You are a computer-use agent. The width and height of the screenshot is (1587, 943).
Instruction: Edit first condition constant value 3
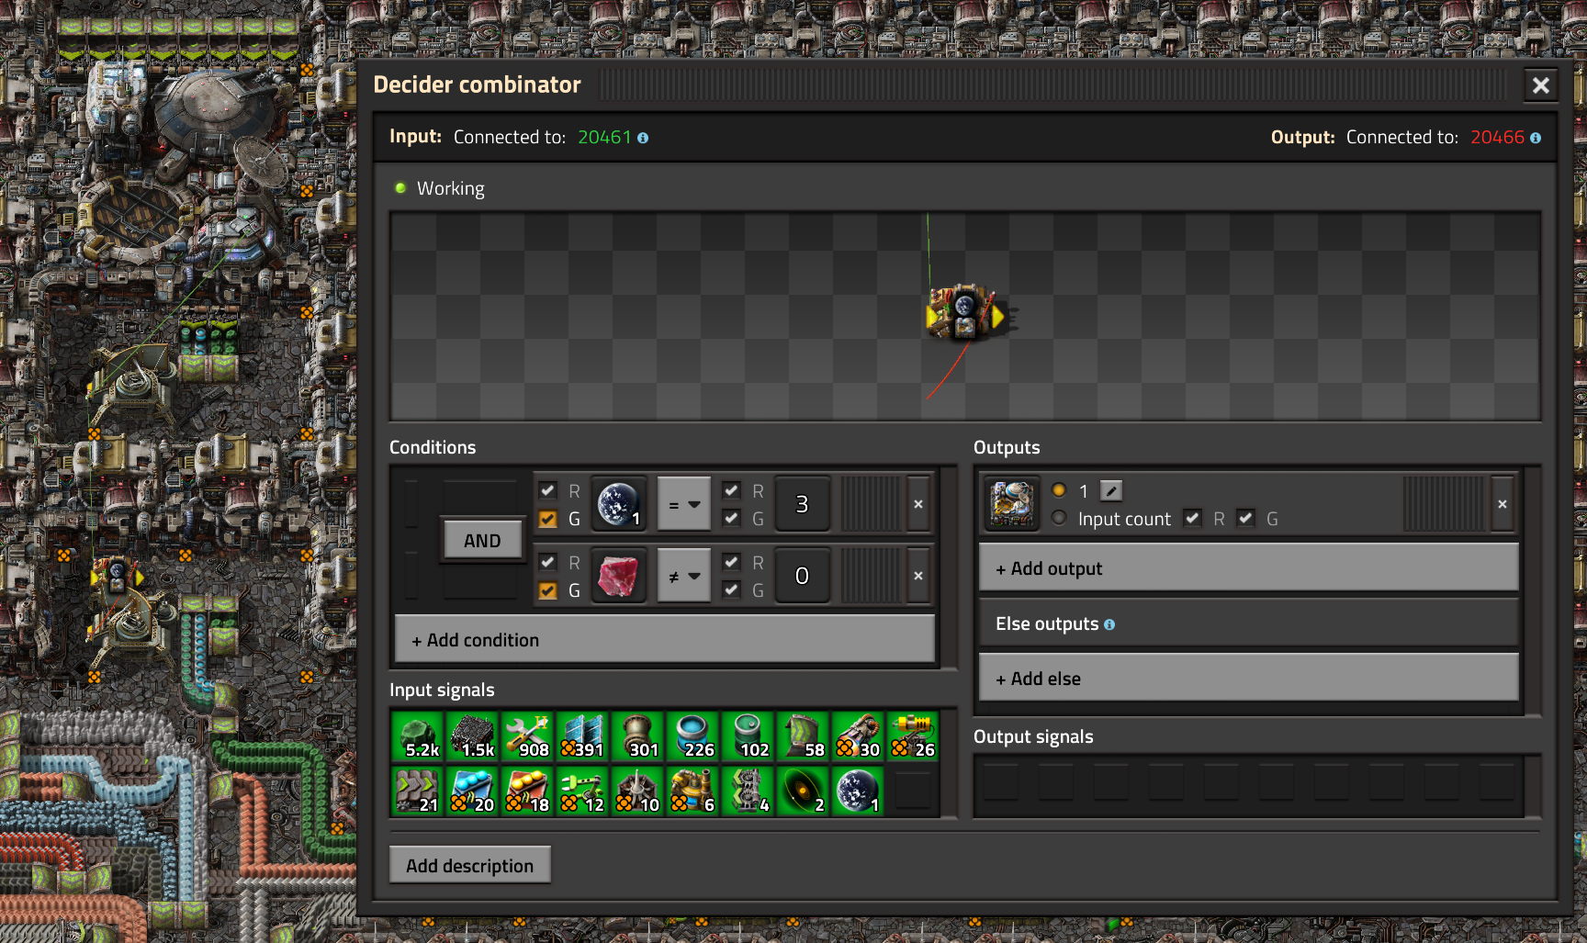[x=802, y=504]
